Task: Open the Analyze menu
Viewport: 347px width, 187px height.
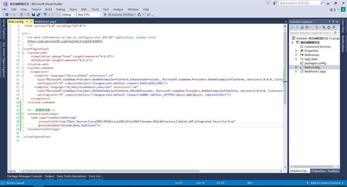Action: (x=118, y=9)
